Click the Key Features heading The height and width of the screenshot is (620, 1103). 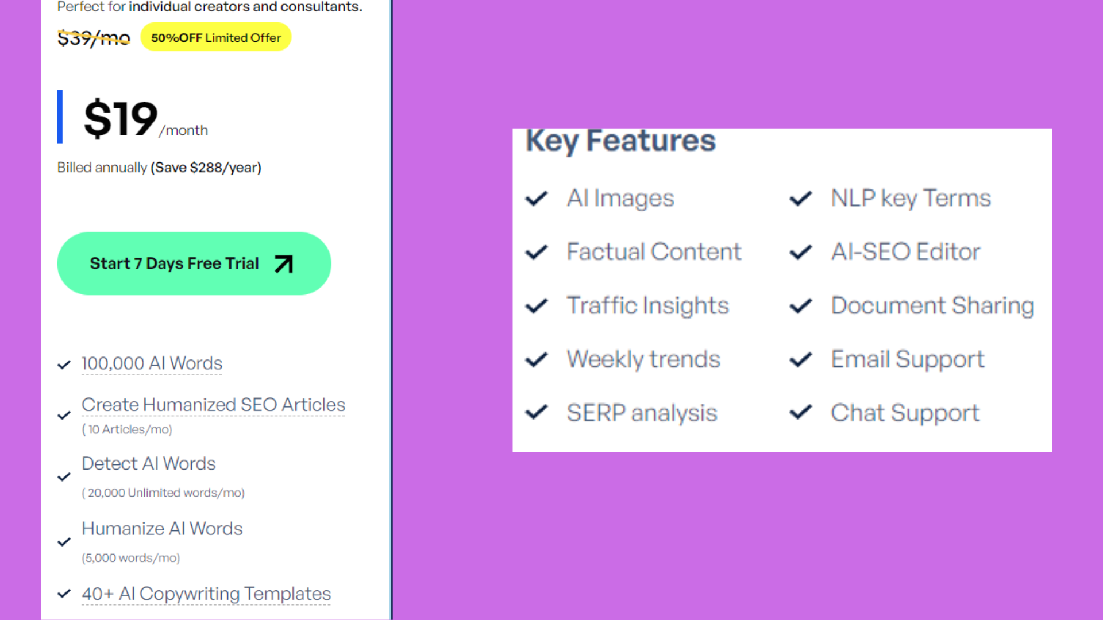point(621,141)
